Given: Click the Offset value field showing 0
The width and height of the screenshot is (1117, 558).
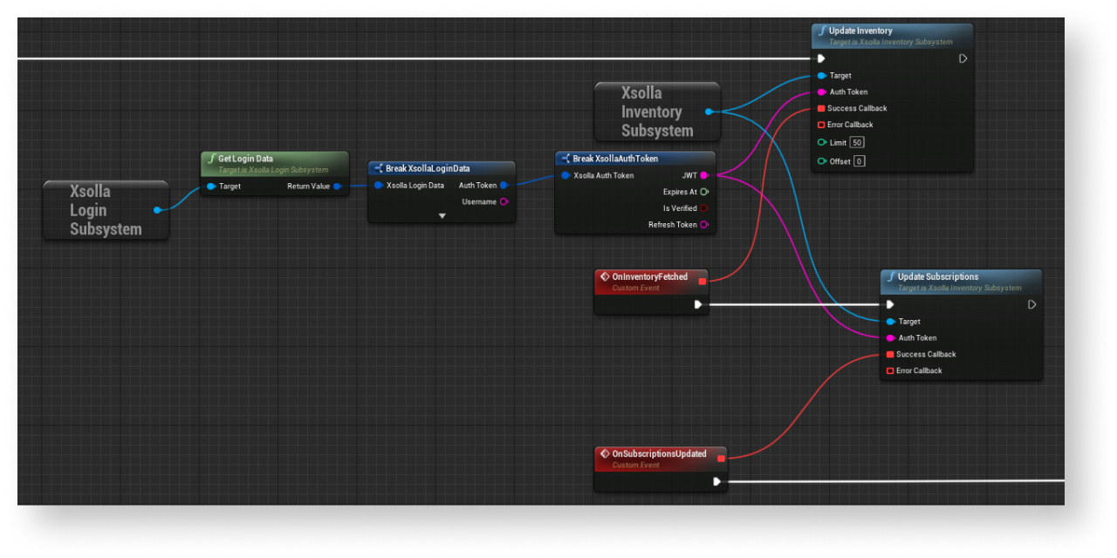Looking at the screenshot, I should tap(860, 161).
